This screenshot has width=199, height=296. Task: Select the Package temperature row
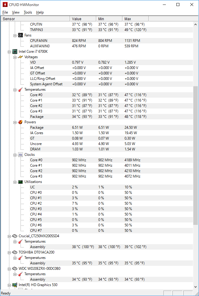pyautogui.click(x=37, y=117)
